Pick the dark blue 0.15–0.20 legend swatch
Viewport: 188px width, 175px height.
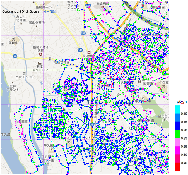[x=177, y=126]
